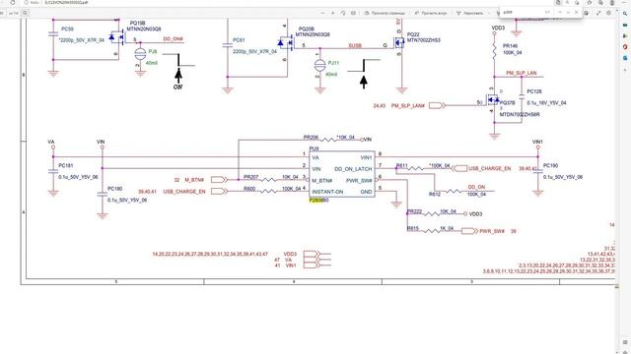Image resolution: width=631 pixels, height=354 pixels.
Task: Zoom in the PDF with the plus button
Action: click(x=333, y=13)
